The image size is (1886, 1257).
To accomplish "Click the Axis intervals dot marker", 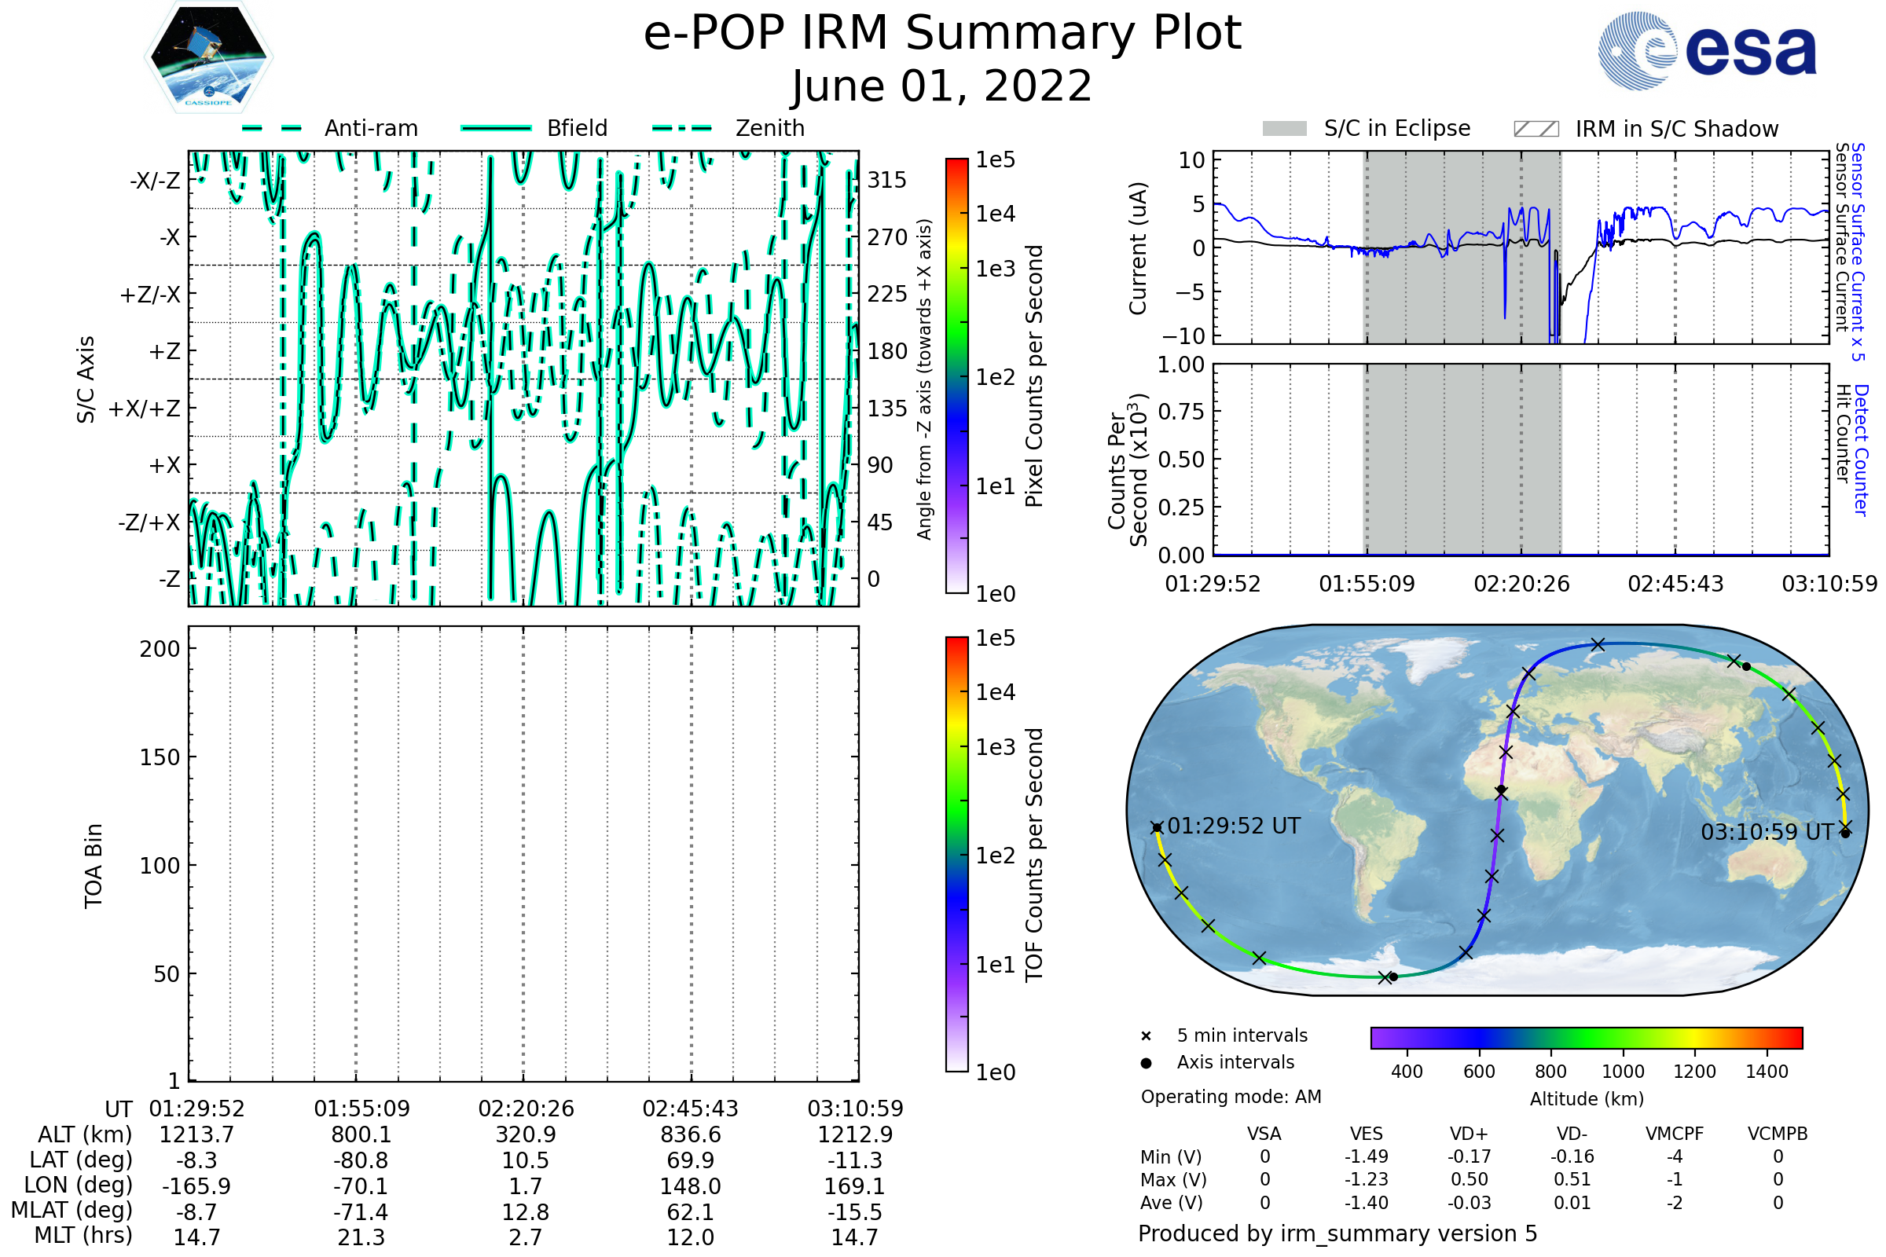I will point(1146,1063).
